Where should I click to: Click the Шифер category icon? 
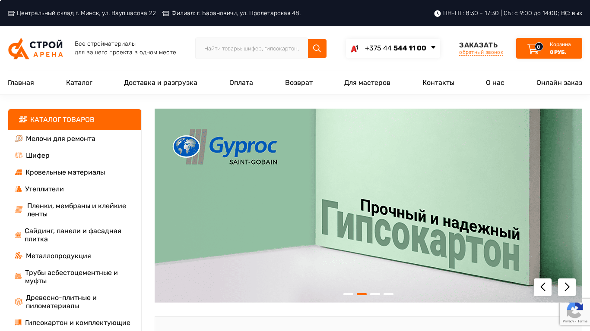coord(19,155)
